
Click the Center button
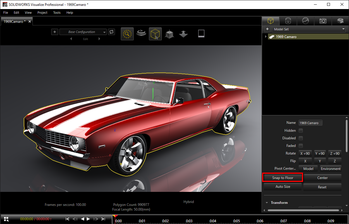tap(322, 178)
